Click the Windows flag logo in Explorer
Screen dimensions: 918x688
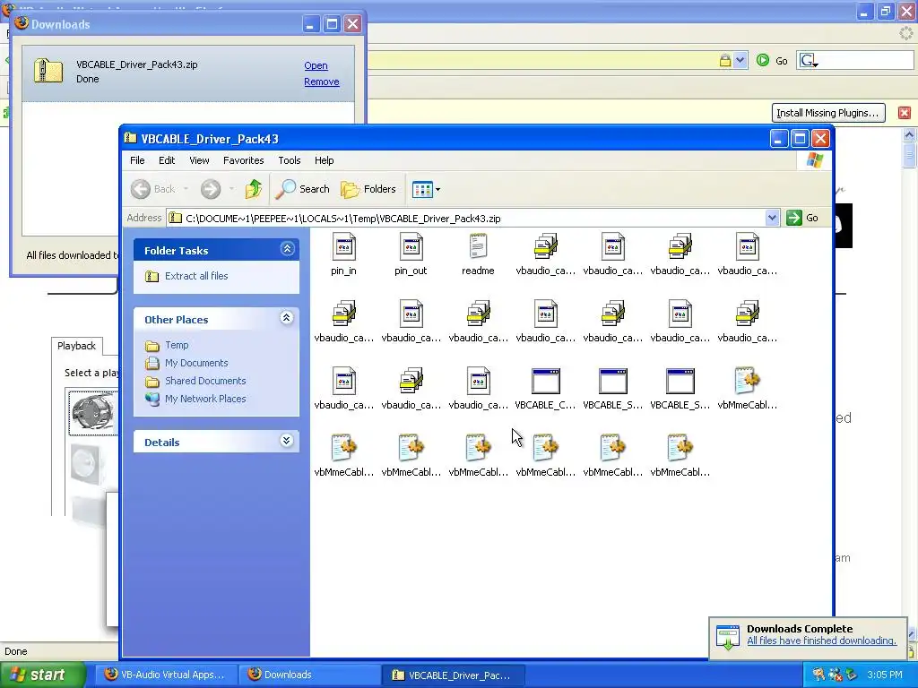[814, 160]
